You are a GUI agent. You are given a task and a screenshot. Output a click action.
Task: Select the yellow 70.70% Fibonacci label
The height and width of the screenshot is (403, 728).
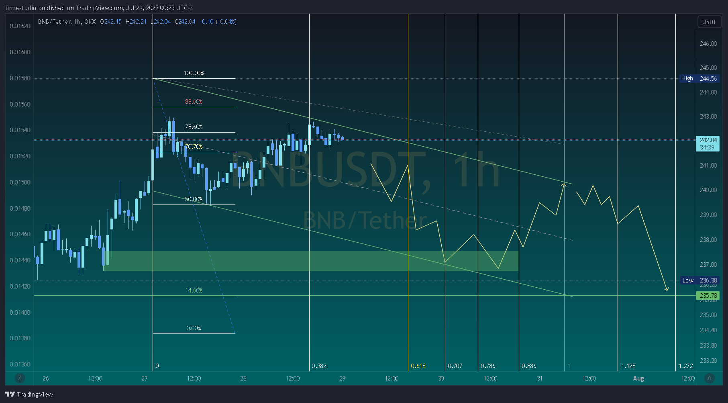pos(194,147)
